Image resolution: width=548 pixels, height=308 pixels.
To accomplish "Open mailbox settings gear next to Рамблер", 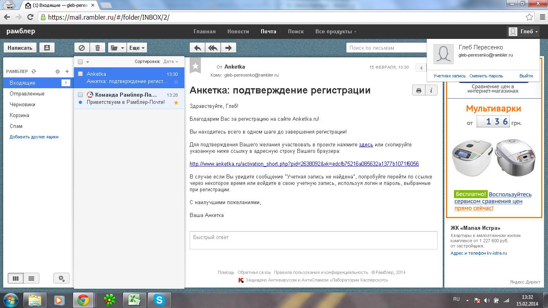I will (x=57, y=71).
